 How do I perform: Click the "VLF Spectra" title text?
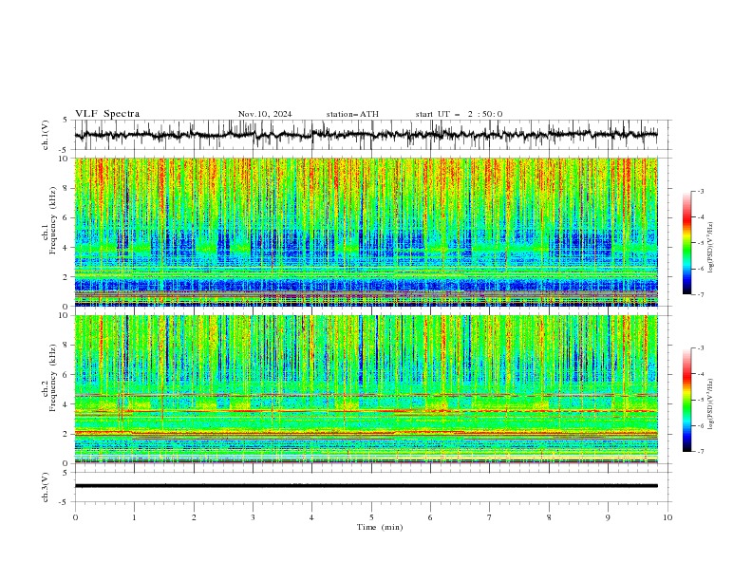pyautogui.click(x=107, y=114)
